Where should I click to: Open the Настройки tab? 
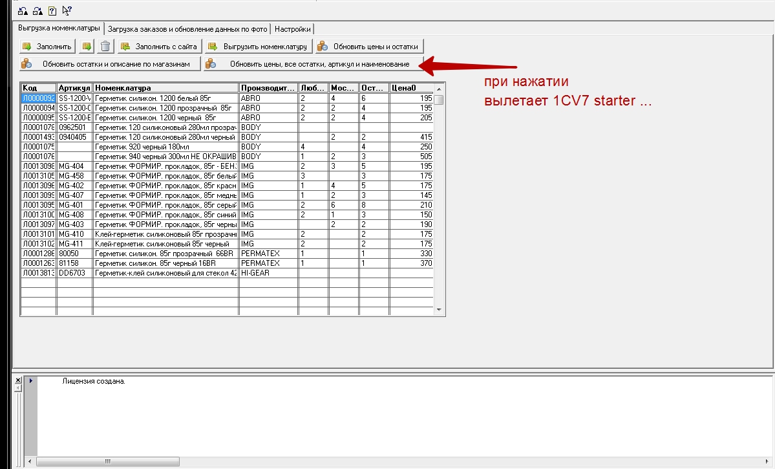pyautogui.click(x=293, y=29)
